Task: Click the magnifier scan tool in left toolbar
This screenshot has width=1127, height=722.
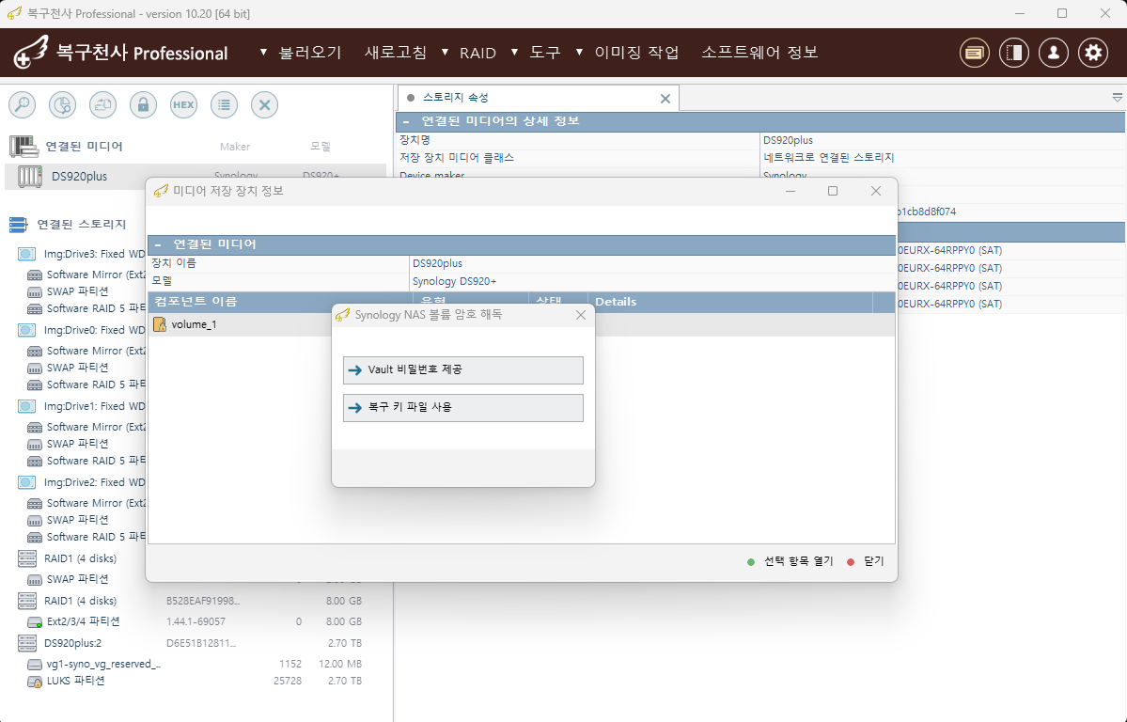Action: pyautogui.click(x=23, y=105)
